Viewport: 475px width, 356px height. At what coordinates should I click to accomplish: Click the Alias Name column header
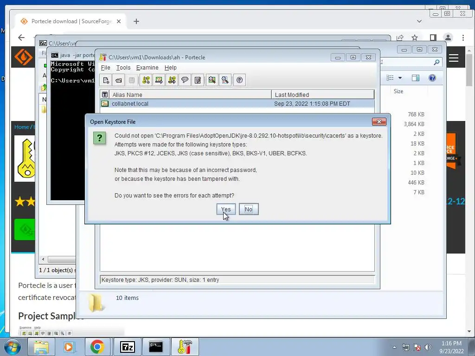point(190,95)
